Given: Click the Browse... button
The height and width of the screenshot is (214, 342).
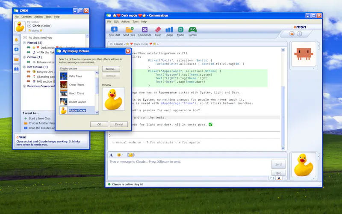Looking at the screenshot, I should [x=111, y=69].
